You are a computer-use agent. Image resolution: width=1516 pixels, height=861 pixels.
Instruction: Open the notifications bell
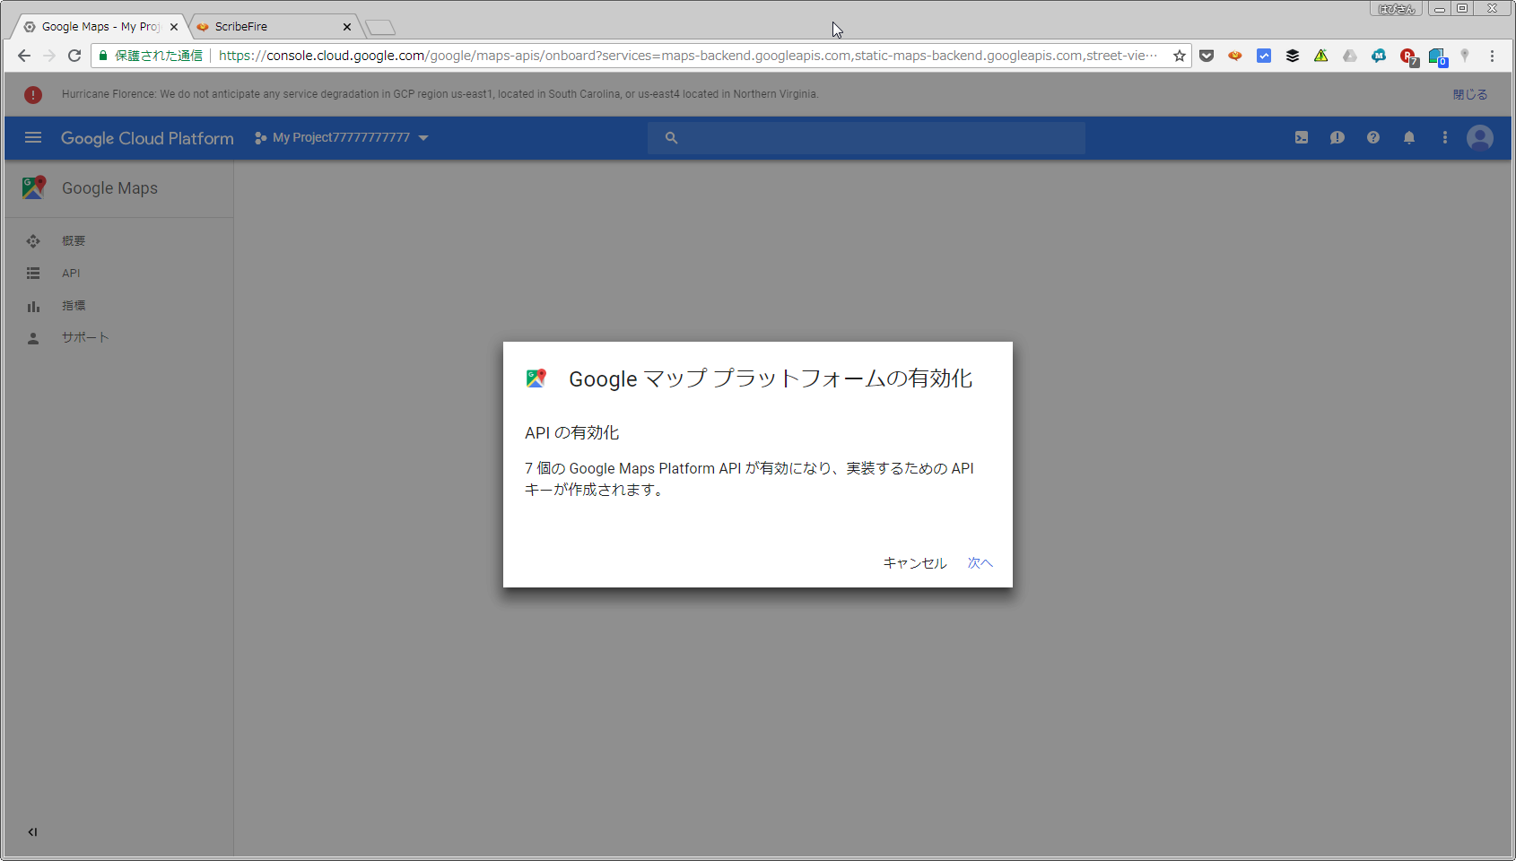coord(1409,137)
